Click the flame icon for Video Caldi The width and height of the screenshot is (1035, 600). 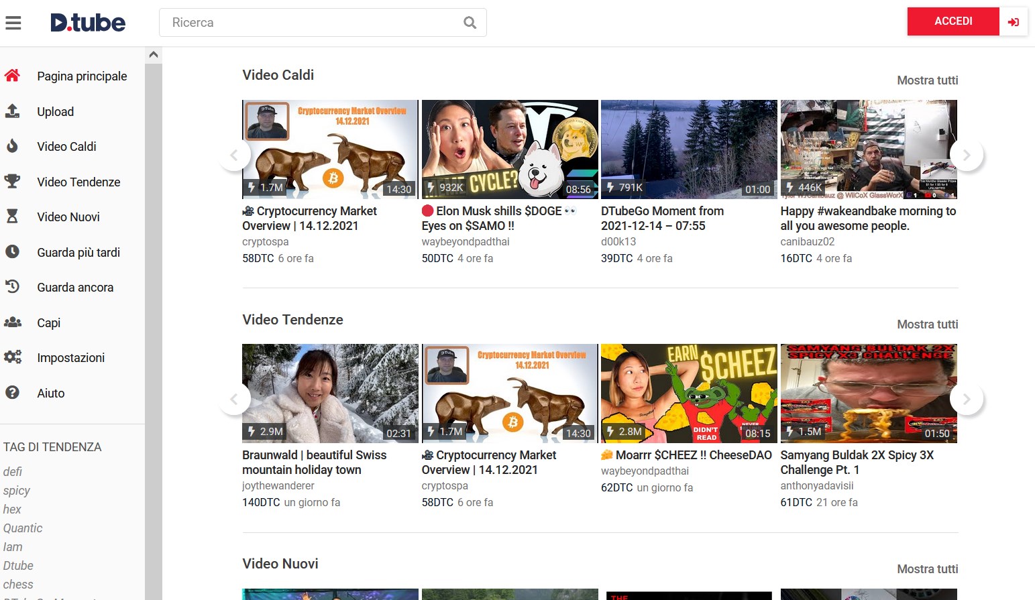point(12,146)
